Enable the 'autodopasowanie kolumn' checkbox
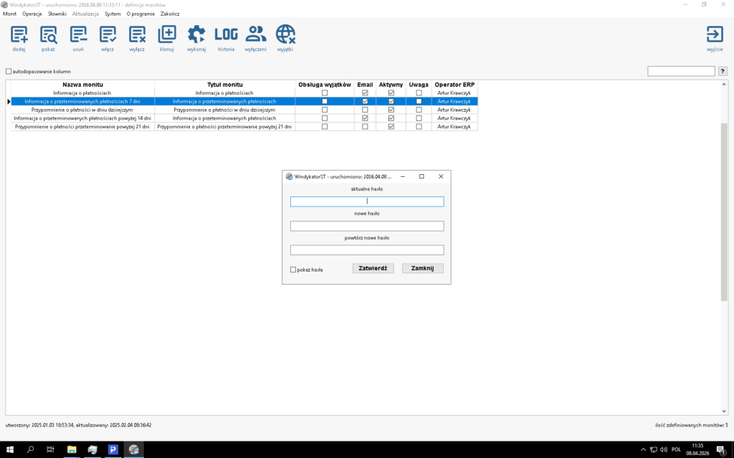Image resolution: width=734 pixels, height=458 pixels. pyautogui.click(x=9, y=72)
